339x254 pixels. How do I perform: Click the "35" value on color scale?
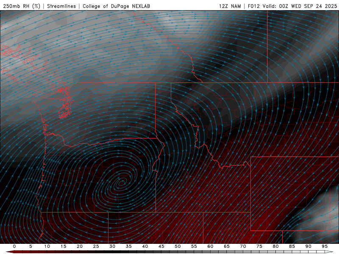coord(129,246)
